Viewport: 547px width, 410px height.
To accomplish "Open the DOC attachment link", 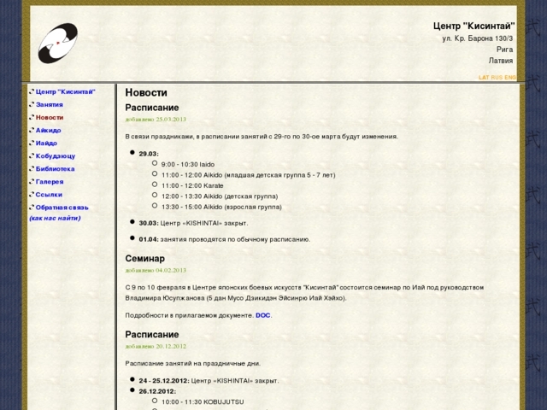I will [x=262, y=315].
